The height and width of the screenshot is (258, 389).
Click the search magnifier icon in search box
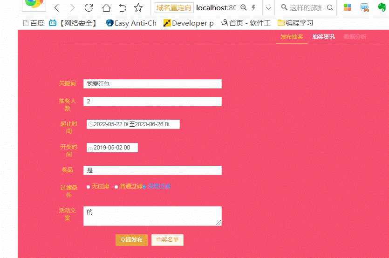tap(284, 7)
